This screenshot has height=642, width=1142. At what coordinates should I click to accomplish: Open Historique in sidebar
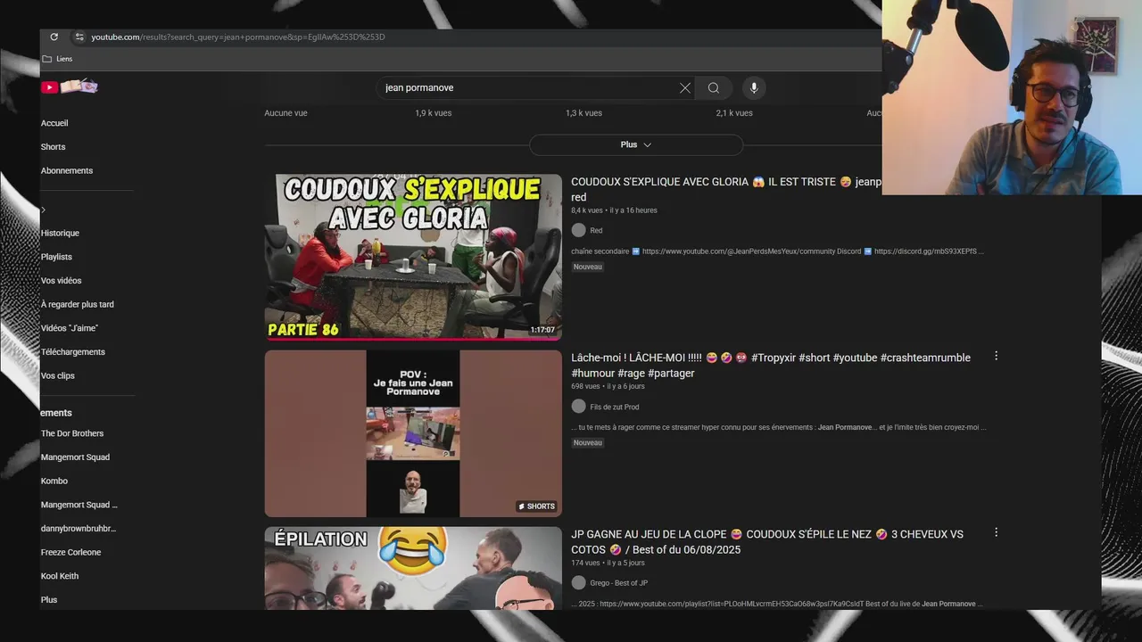[60, 233]
